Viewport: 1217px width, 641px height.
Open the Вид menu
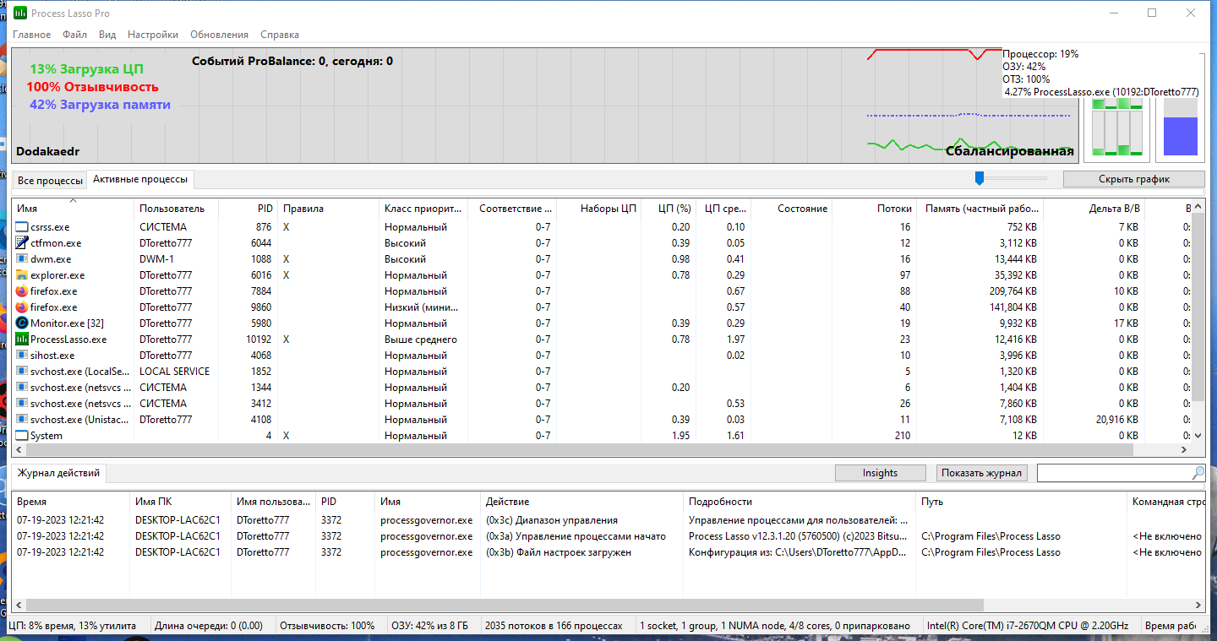[x=107, y=35]
